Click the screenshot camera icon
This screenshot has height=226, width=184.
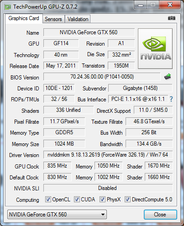click(x=172, y=18)
